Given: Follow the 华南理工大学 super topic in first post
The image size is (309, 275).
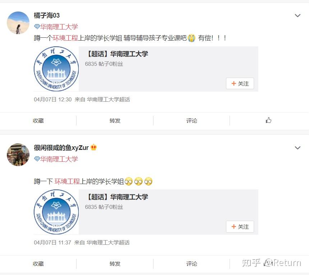Looking at the screenshot, I should [240, 84].
